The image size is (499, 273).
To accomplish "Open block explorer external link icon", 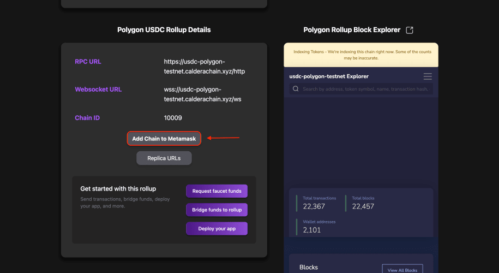I will (x=409, y=30).
